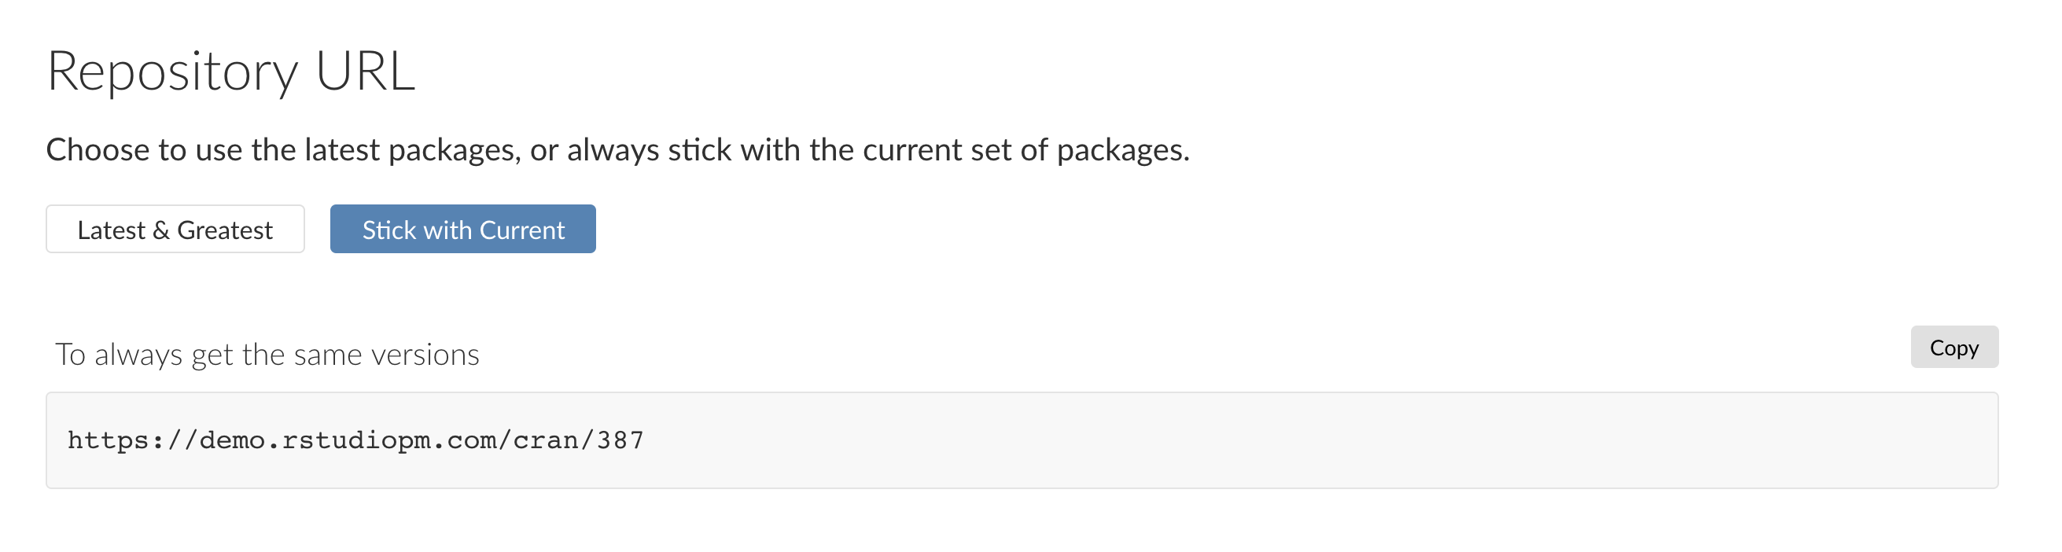Keep the current set of packages frozen

(x=462, y=230)
